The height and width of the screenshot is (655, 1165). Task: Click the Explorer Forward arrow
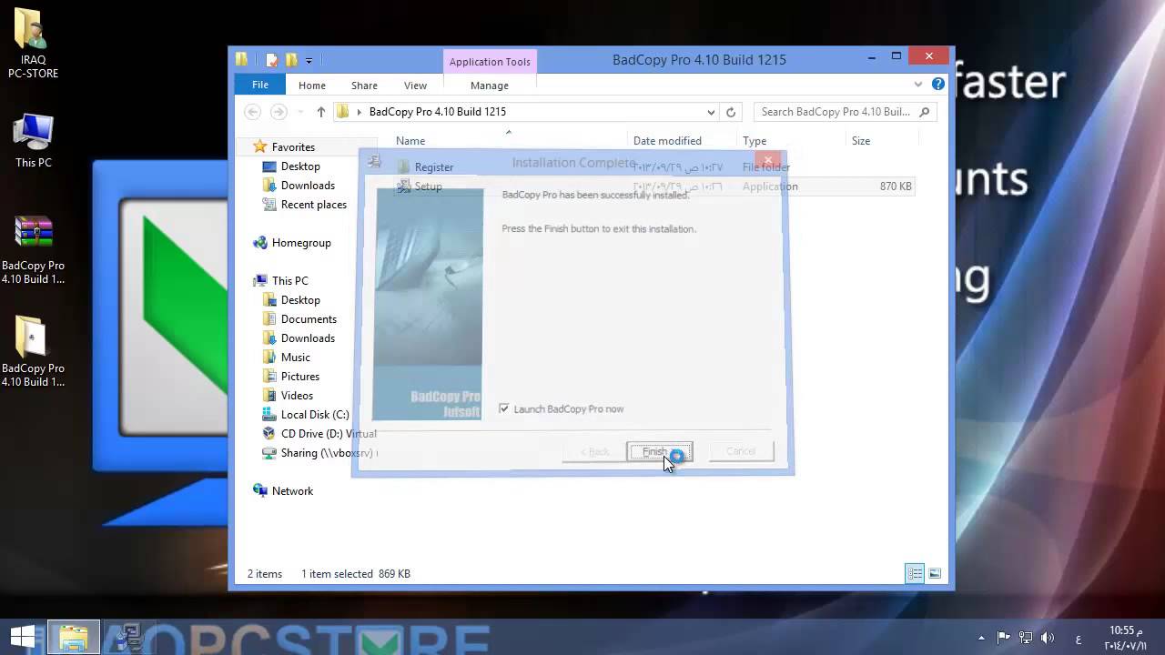pos(279,112)
